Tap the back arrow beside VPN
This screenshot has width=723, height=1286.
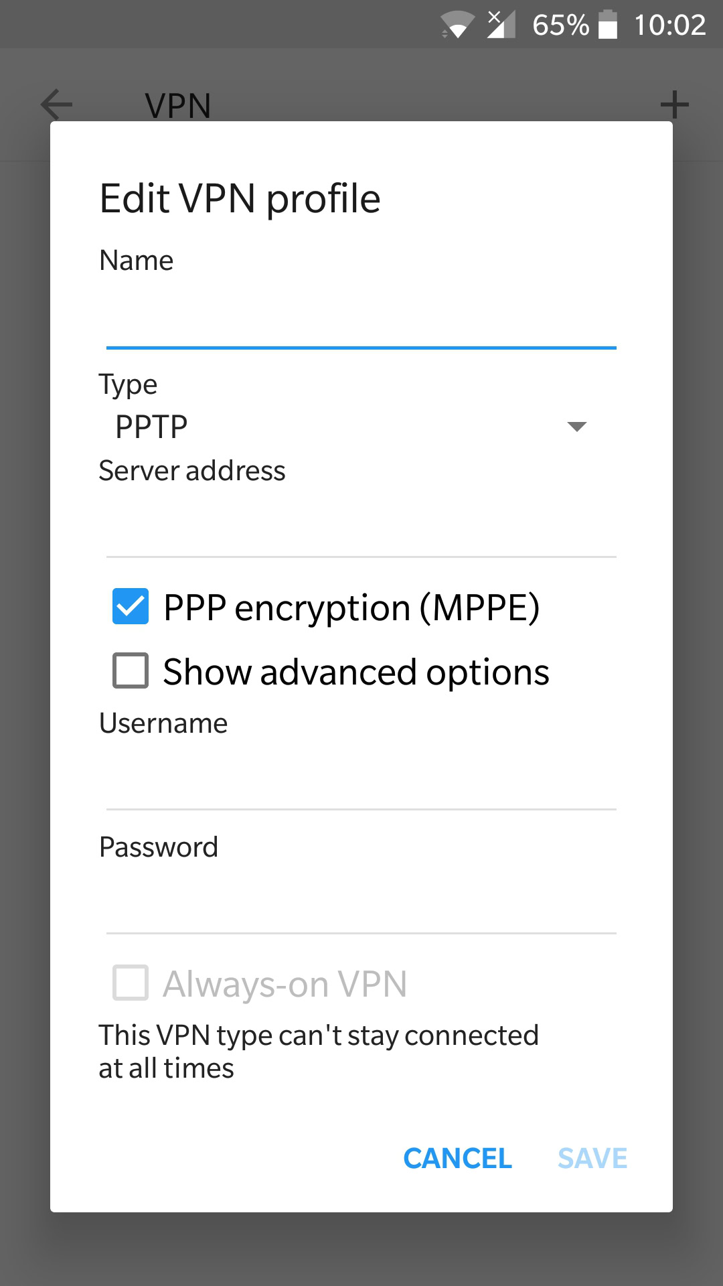click(56, 104)
